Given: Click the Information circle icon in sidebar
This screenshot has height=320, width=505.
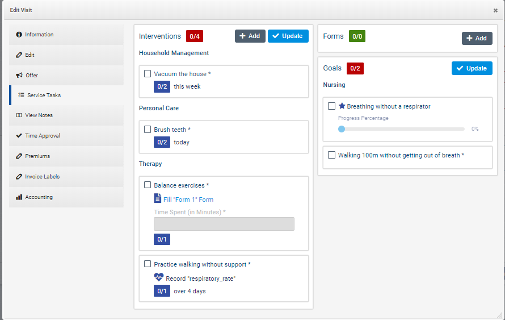Looking at the screenshot, I should (x=19, y=35).
